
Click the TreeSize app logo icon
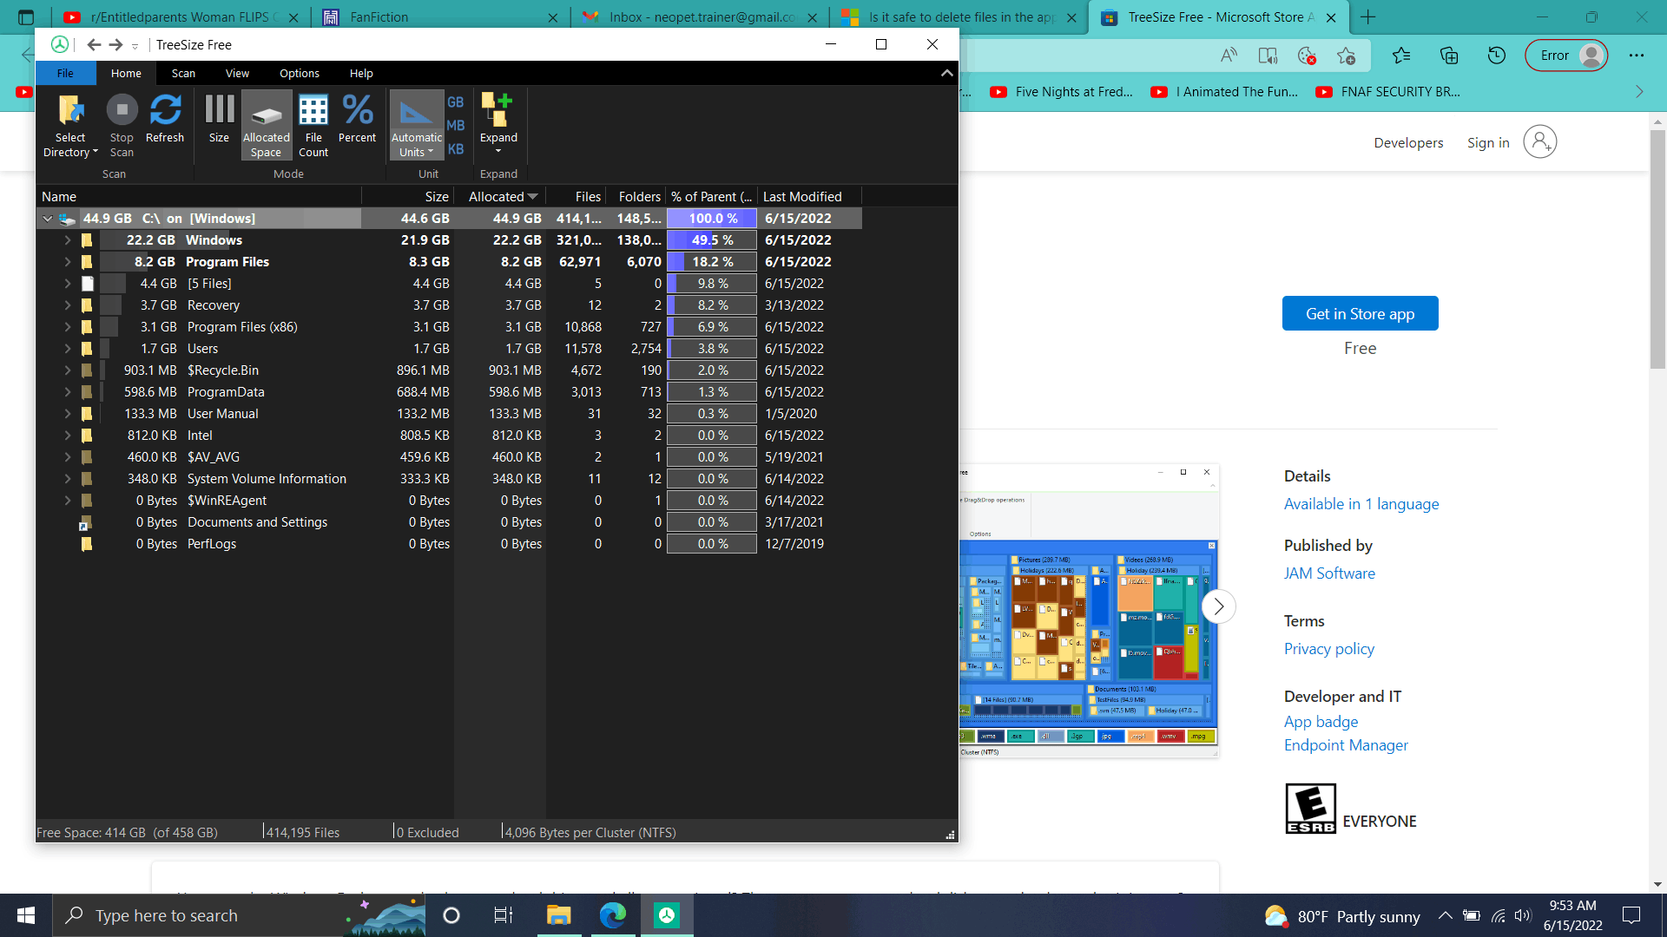coord(59,45)
